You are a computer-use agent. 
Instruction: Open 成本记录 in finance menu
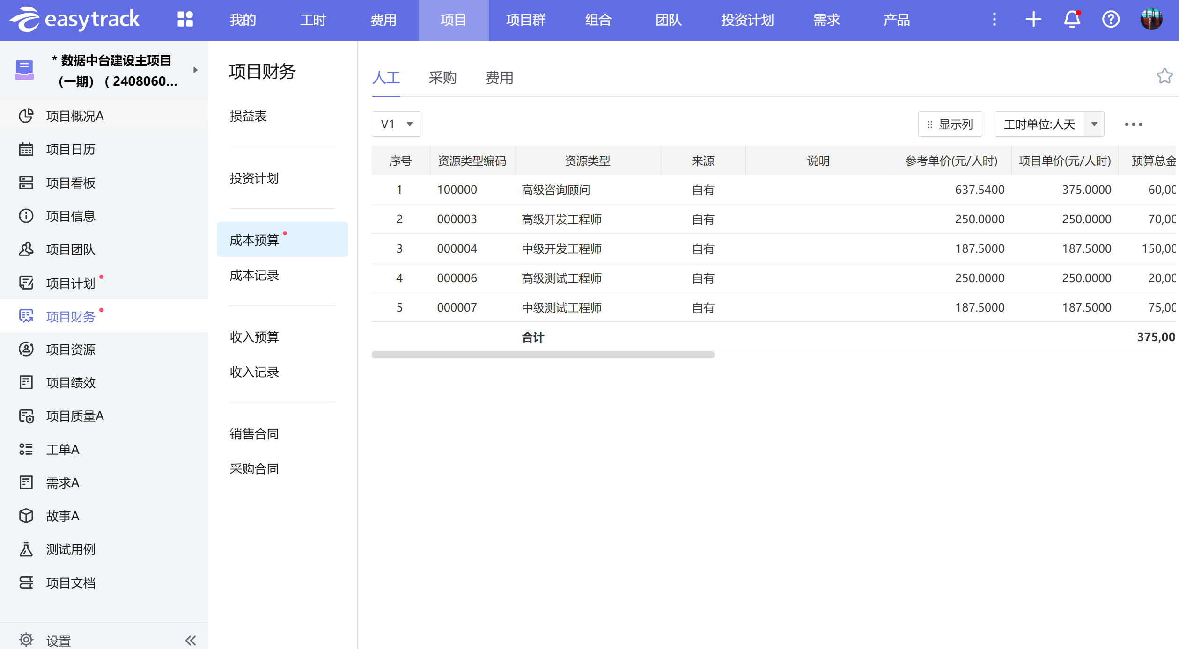click(x=254, y=275)
